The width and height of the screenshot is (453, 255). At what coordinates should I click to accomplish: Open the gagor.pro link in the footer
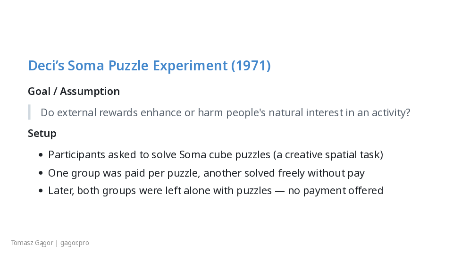click(x=75, y=243)
